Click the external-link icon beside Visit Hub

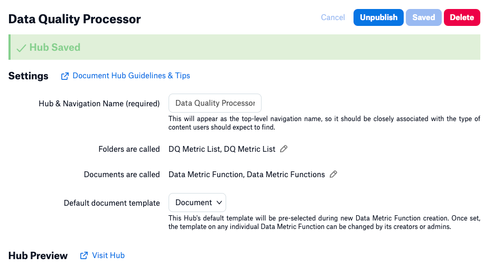[84, 255]
